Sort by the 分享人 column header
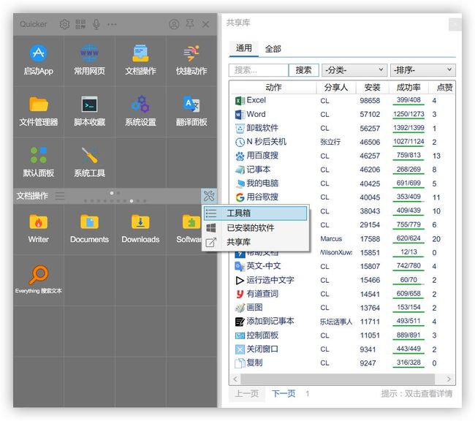This screenshot has height=421, width=475. 336,88
